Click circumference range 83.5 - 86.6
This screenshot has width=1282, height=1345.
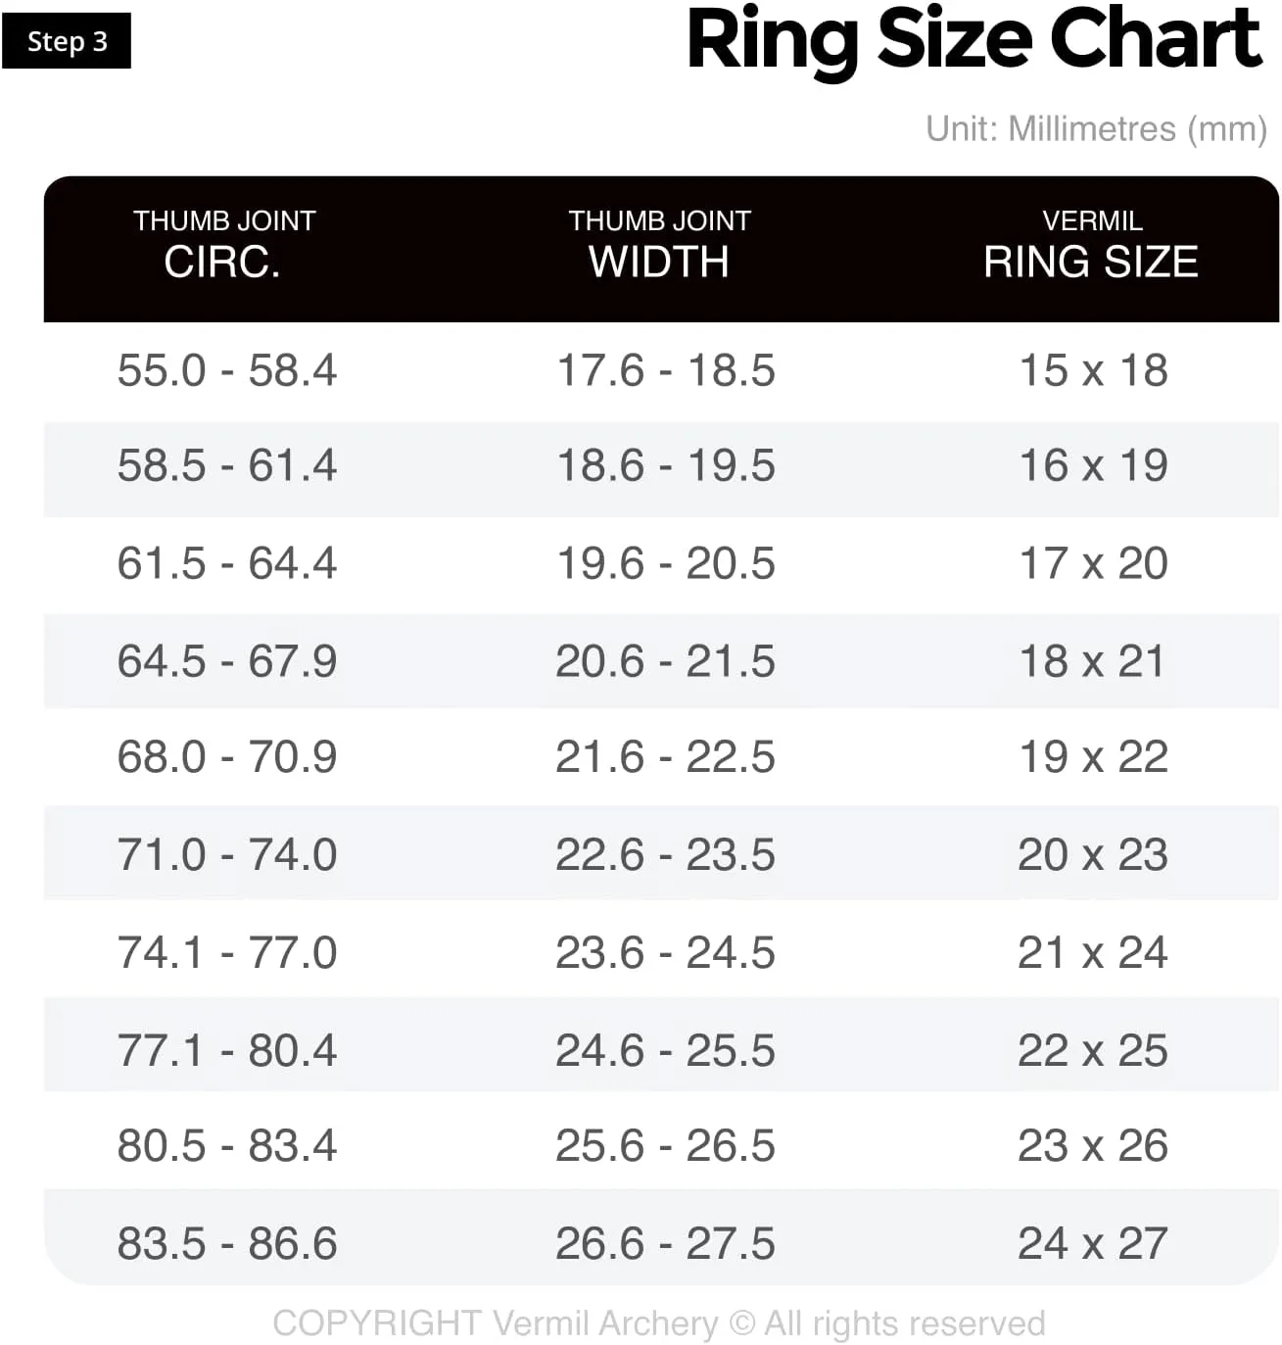pos(227,1244)
